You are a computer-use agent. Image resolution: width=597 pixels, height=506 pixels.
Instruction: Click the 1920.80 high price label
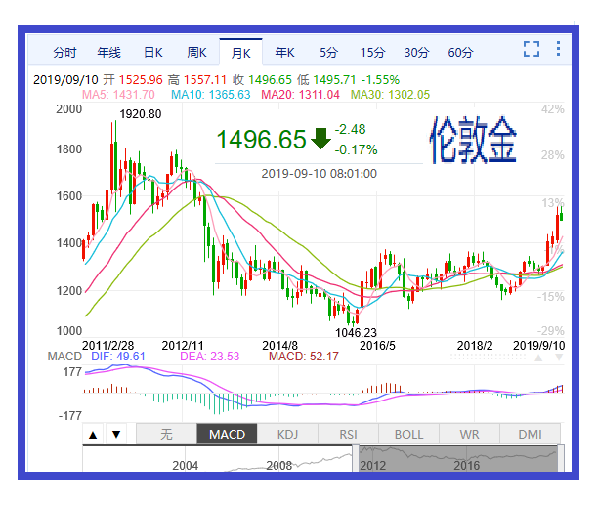point(141,114)
